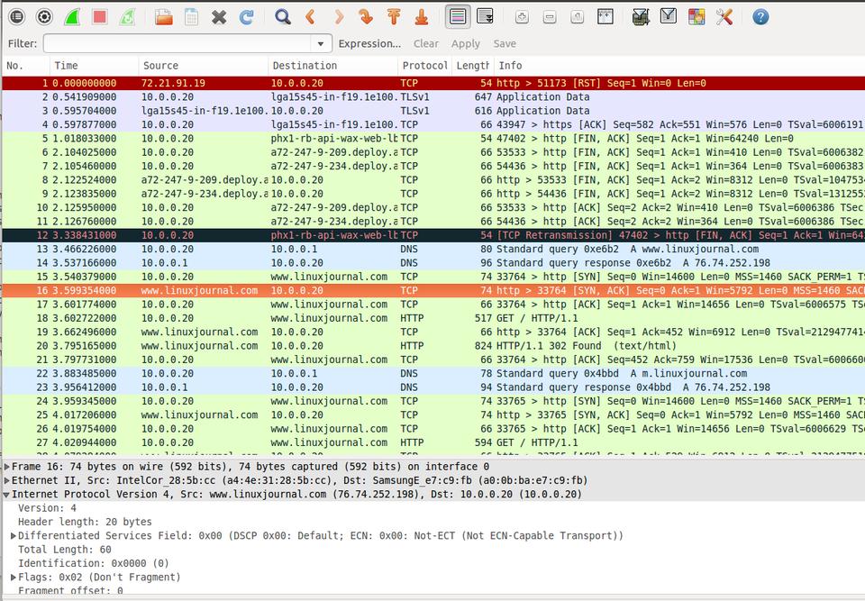Start a new live capture with shark fin
865x601 pixels.
tap(73, 16)
